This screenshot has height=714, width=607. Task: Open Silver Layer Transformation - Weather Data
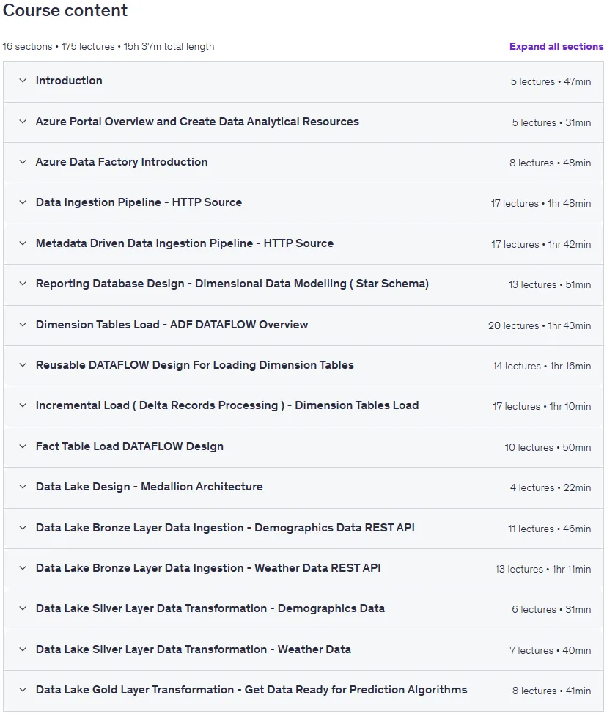click(303, 649)
